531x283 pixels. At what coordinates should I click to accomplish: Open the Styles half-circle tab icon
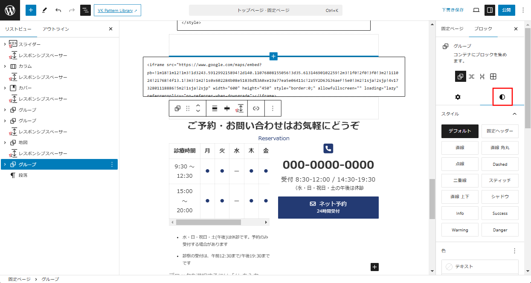click(x=502, y=97)
